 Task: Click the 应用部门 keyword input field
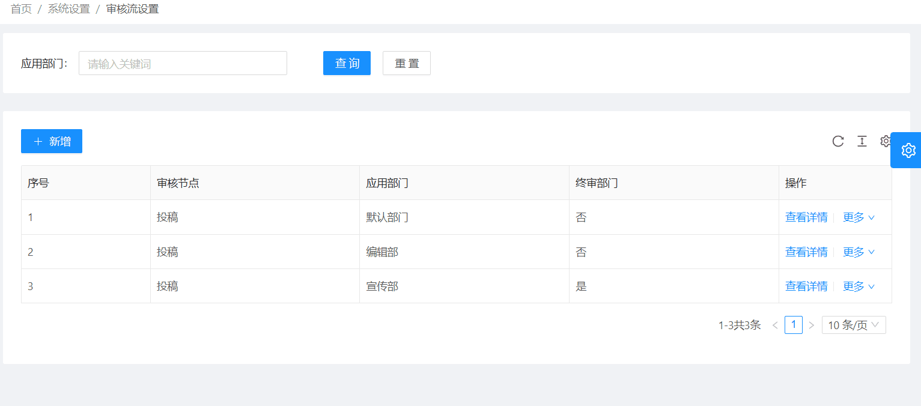[x=183, y=63]
